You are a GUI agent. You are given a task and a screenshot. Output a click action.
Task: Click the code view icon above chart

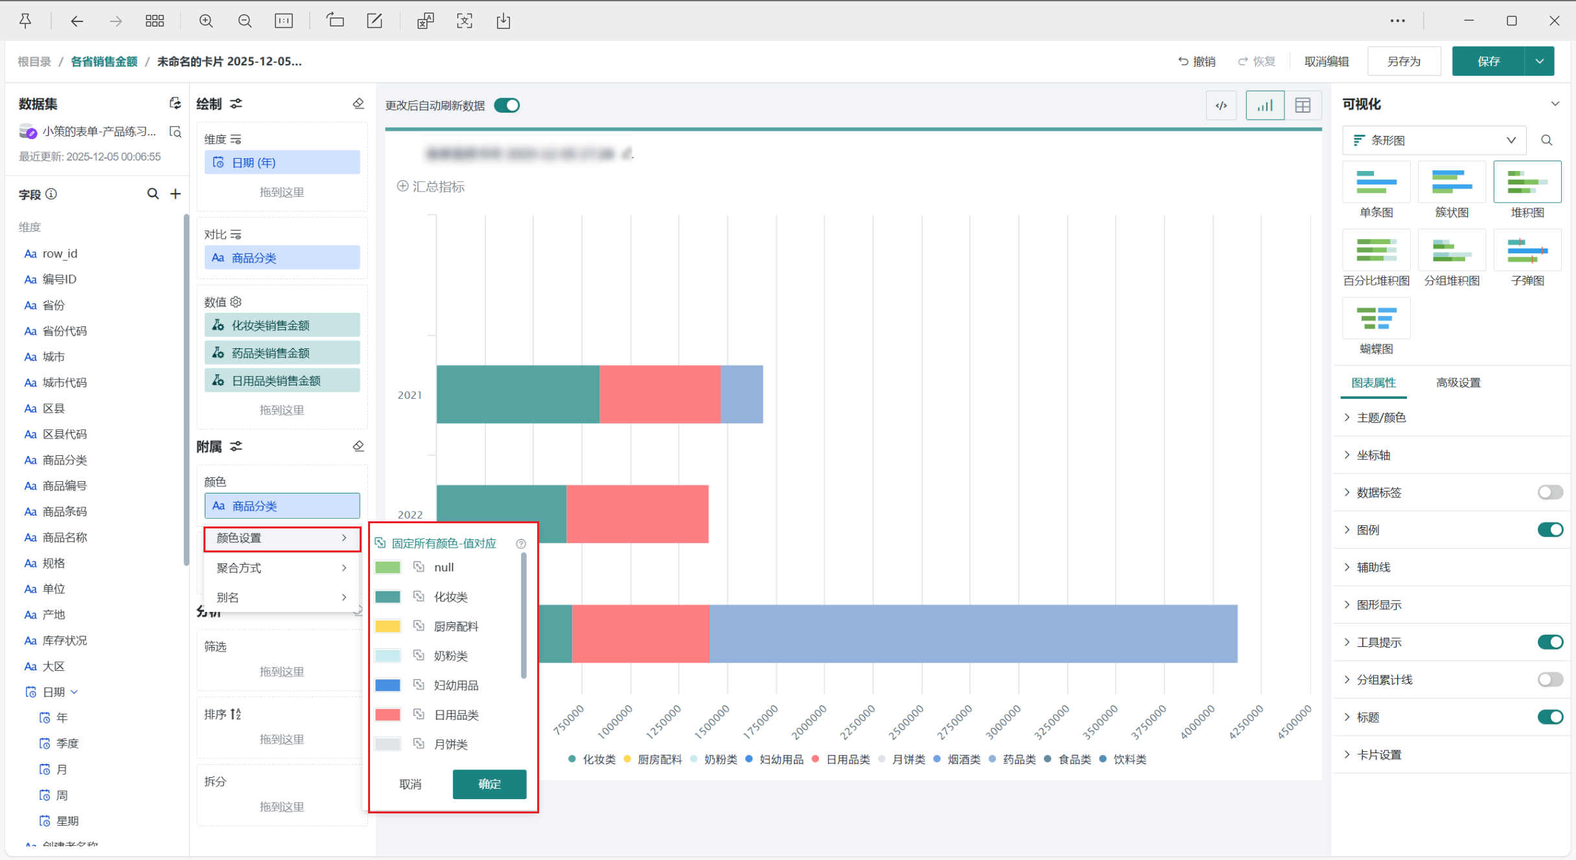tap(1221, 106)
